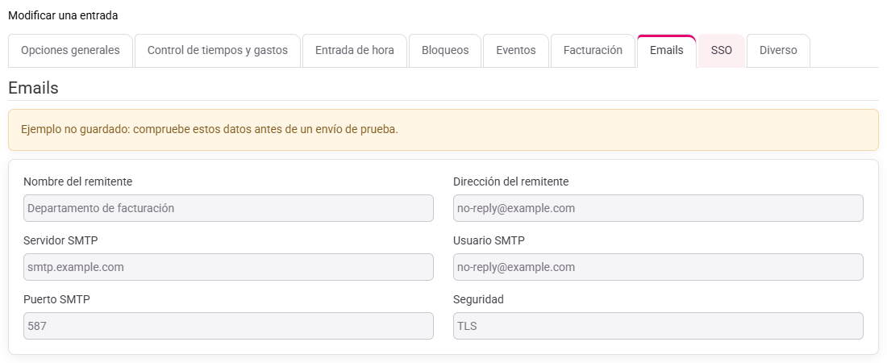This screenshot has height=363, width=887.
Task: Select the Usuario SMTP field
Action: [x=659, y=267]
